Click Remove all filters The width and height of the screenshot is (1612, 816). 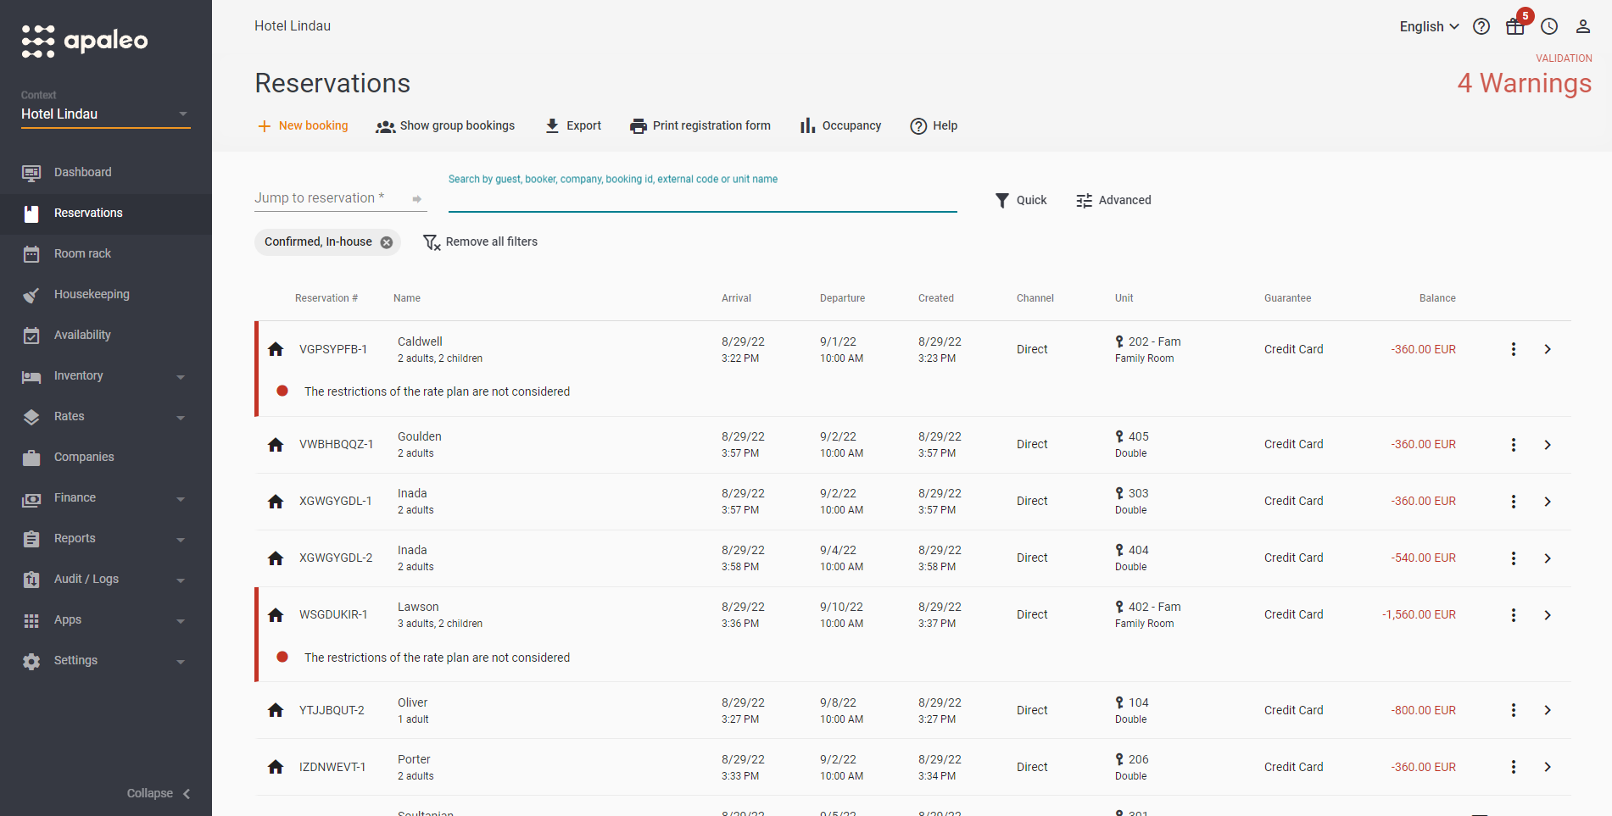point(492,241)
